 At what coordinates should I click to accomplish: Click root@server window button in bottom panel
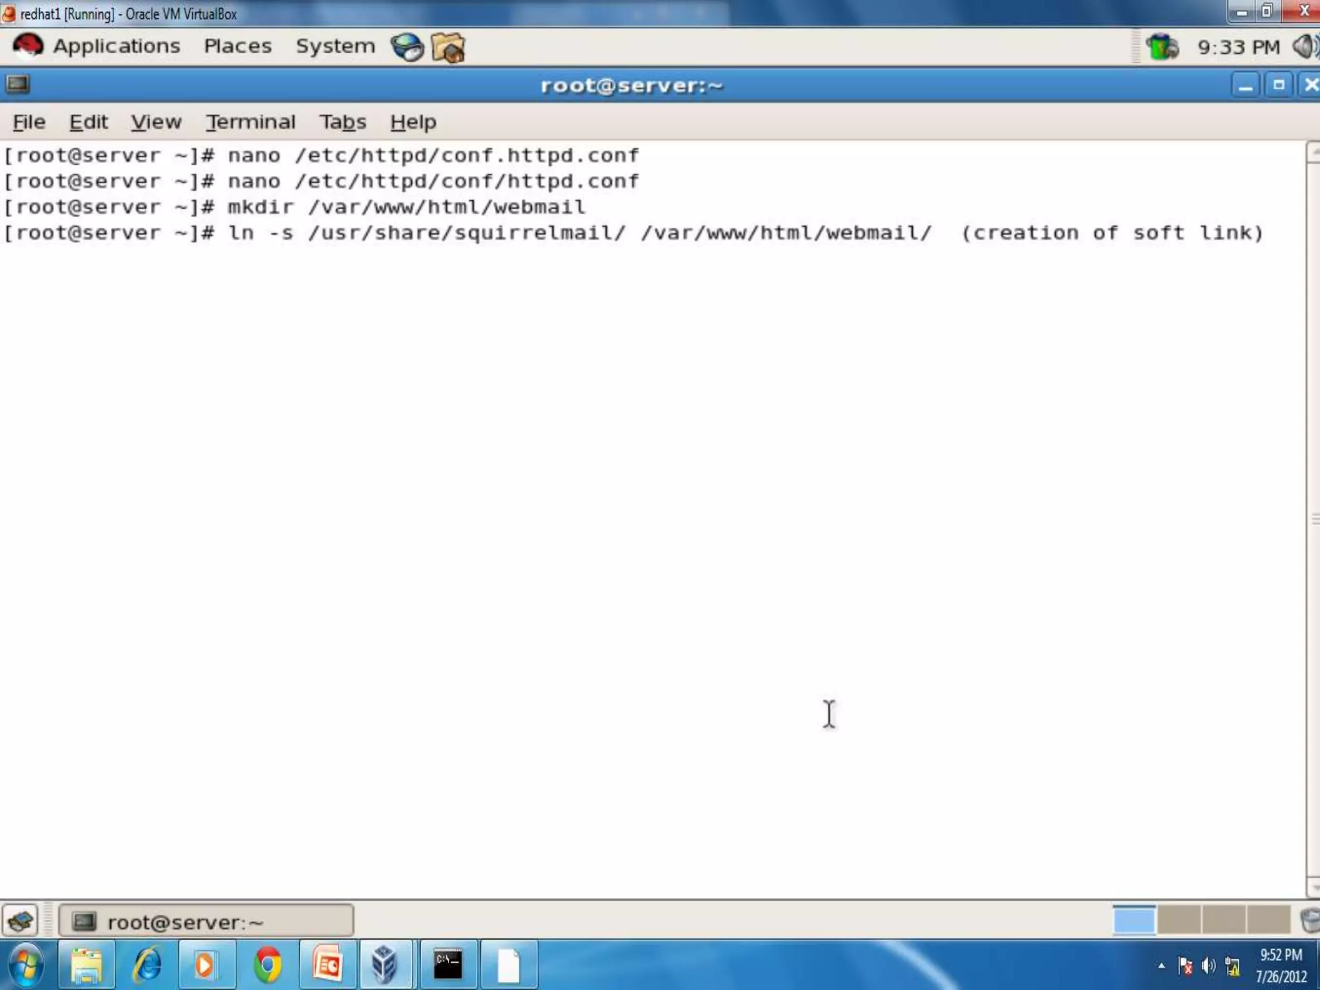click(206, 921)
